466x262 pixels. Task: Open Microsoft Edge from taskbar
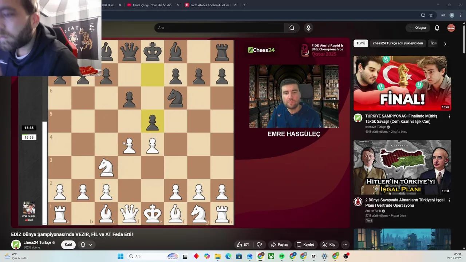click(228, 256)
